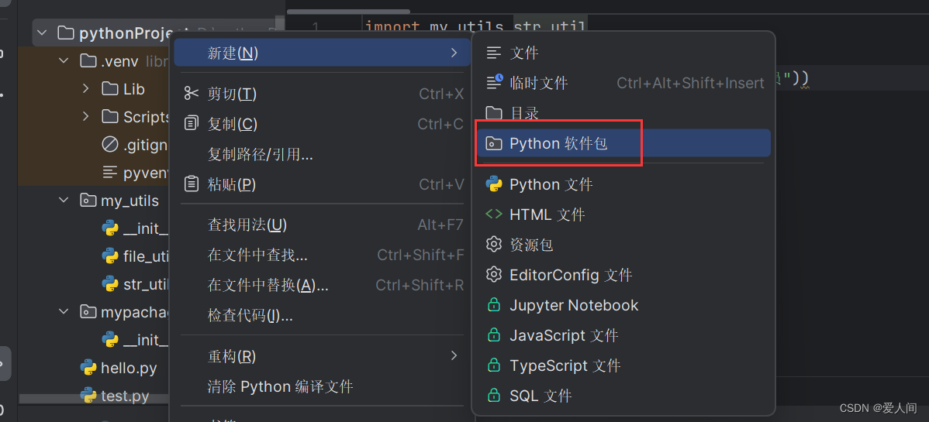Select 在文件中查找... menu entry

pyautogui.click(x=323, y=255)
